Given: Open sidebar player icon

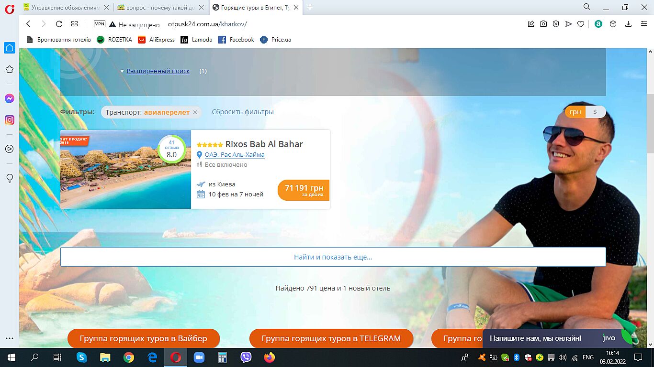Looking at the screenshot, I should click(x=10, y=149).
